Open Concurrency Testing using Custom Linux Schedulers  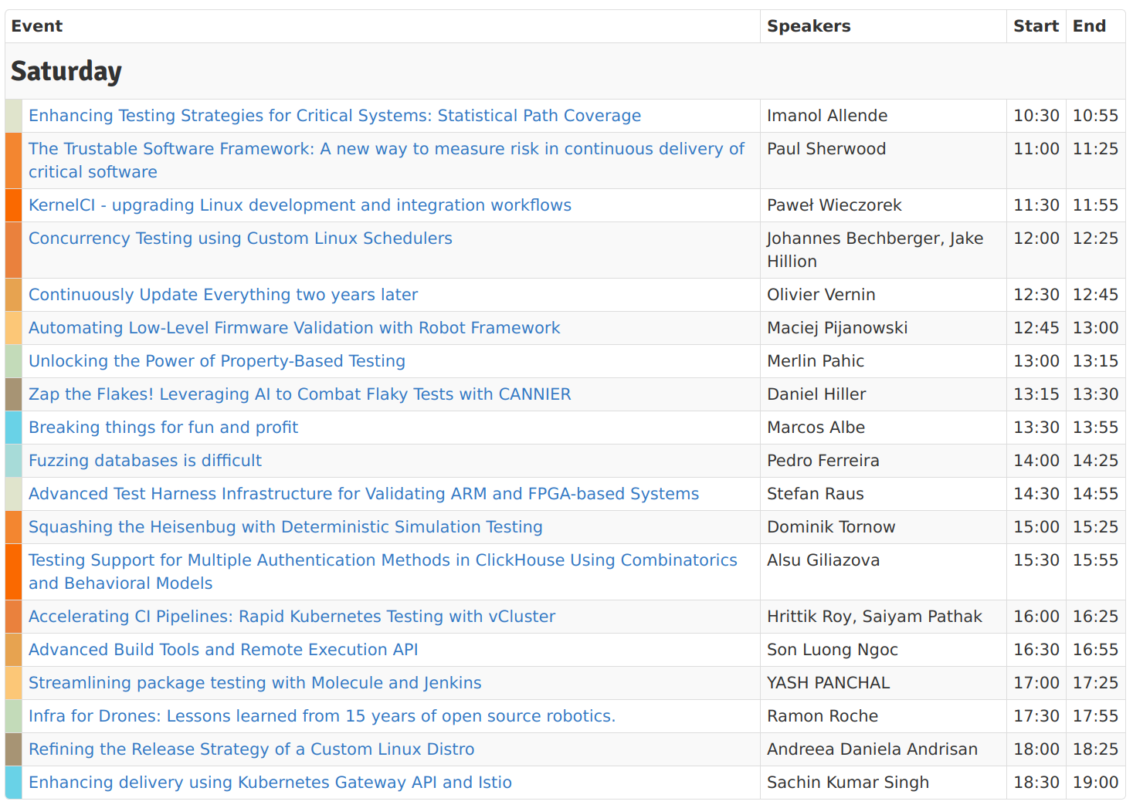click(240, 238)
